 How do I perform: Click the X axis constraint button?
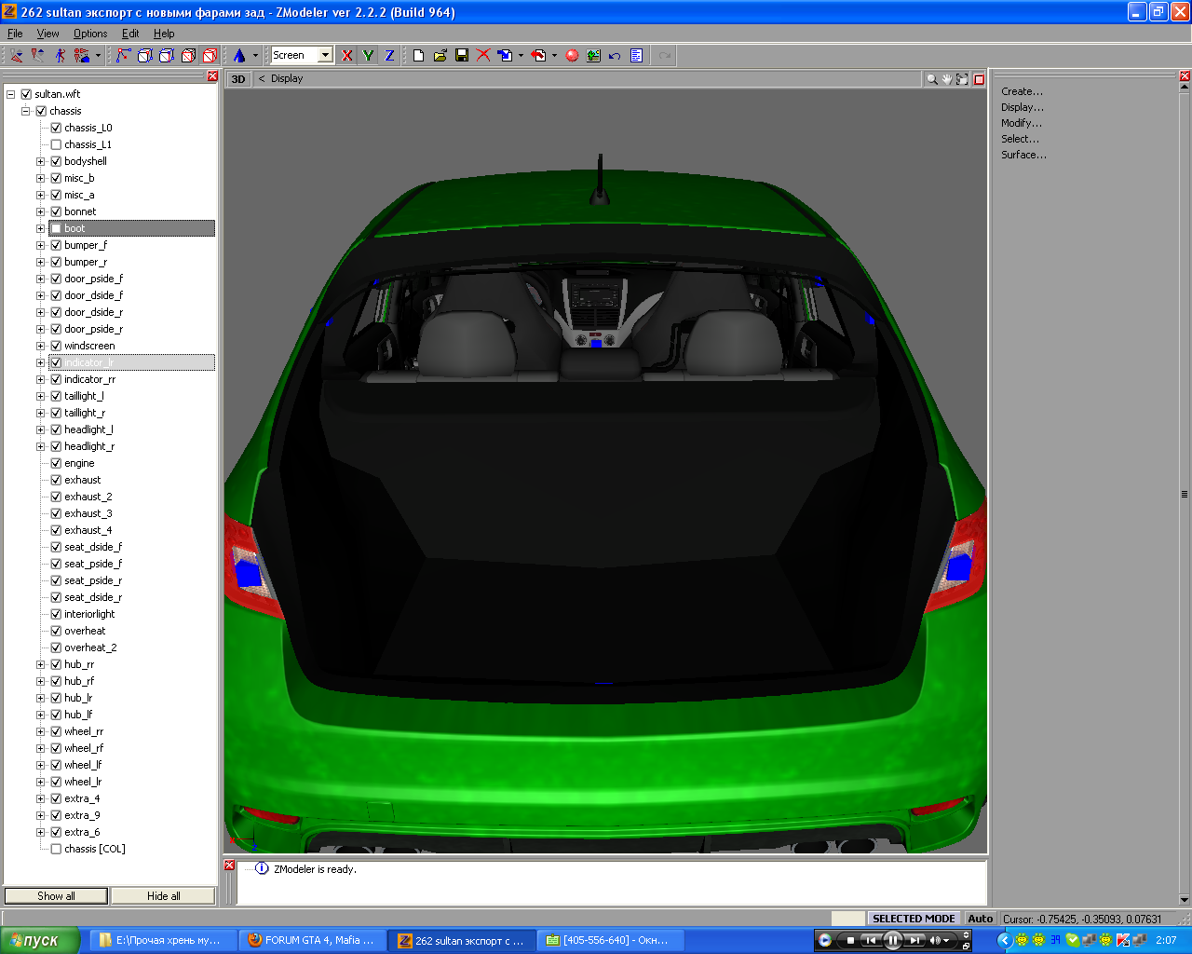pyautogui.click(x=347, y=56)
